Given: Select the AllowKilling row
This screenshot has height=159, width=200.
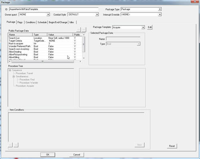Looking at the screenshot, I should tap(45, 57).
